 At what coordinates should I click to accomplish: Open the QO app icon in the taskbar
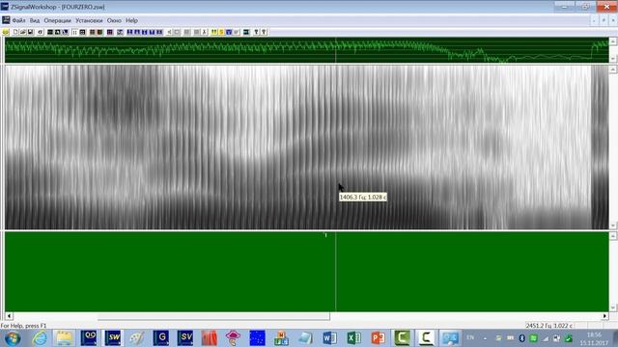coord(89,338)
